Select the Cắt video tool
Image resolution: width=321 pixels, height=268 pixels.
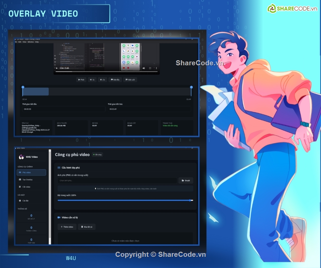(x=32, y=187)
